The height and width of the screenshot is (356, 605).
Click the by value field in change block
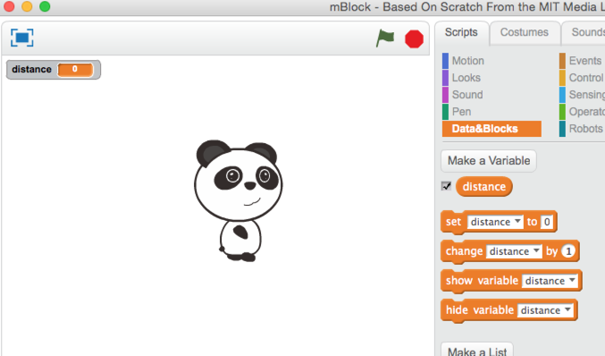[568, 251]
